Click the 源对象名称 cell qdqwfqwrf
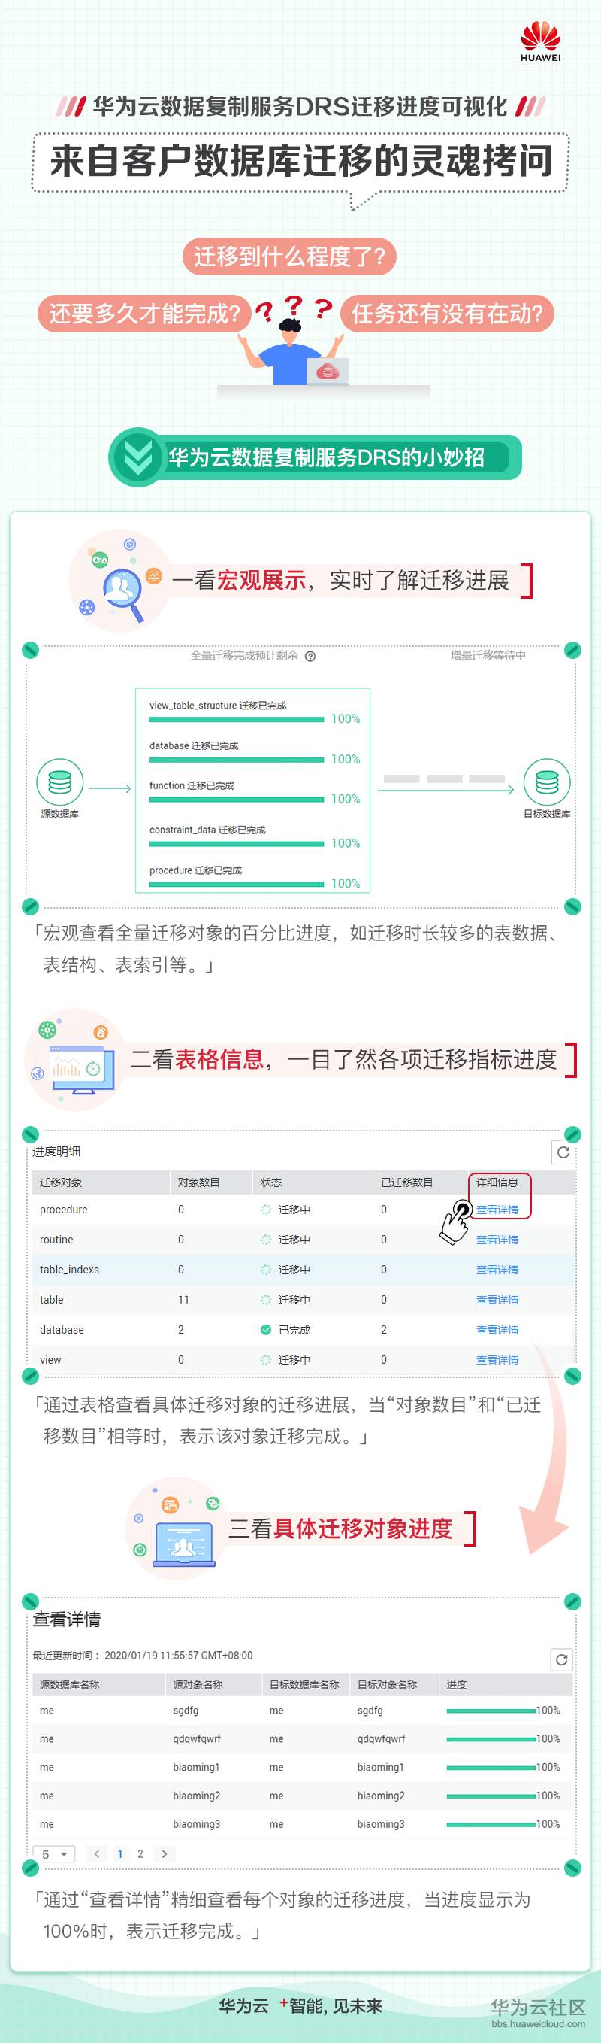This screenshot has height=2043, width=601. tap(197, 1738)
